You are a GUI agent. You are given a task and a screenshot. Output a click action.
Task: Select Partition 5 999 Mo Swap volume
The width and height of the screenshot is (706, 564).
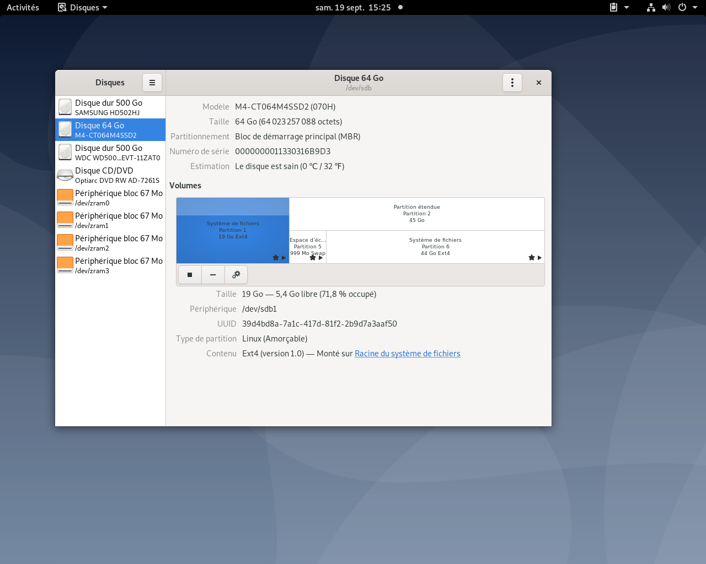308,247
